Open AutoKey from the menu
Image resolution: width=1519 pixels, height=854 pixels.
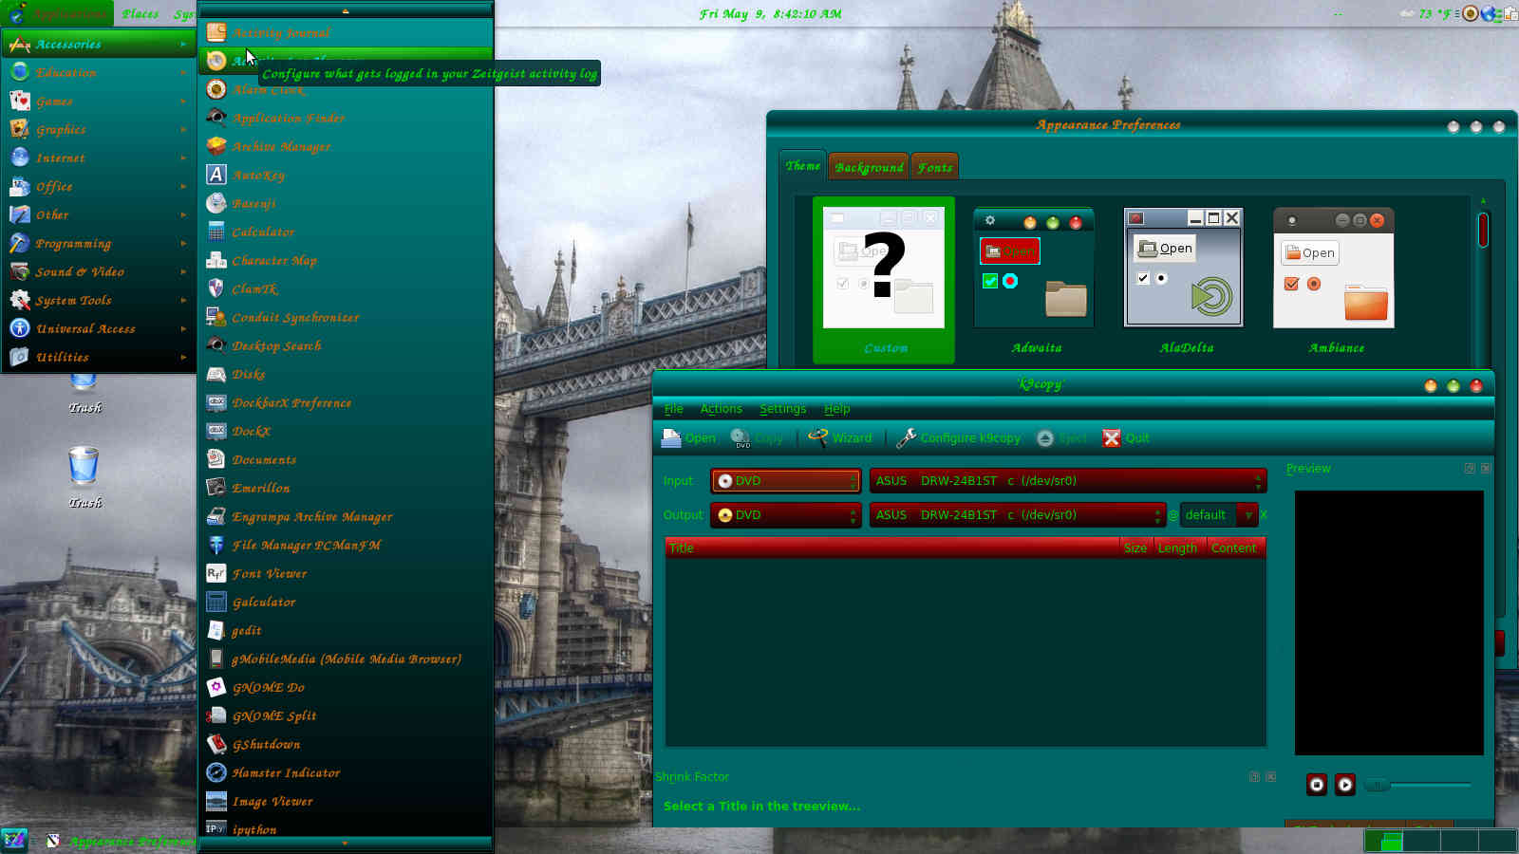pos(346,175)
